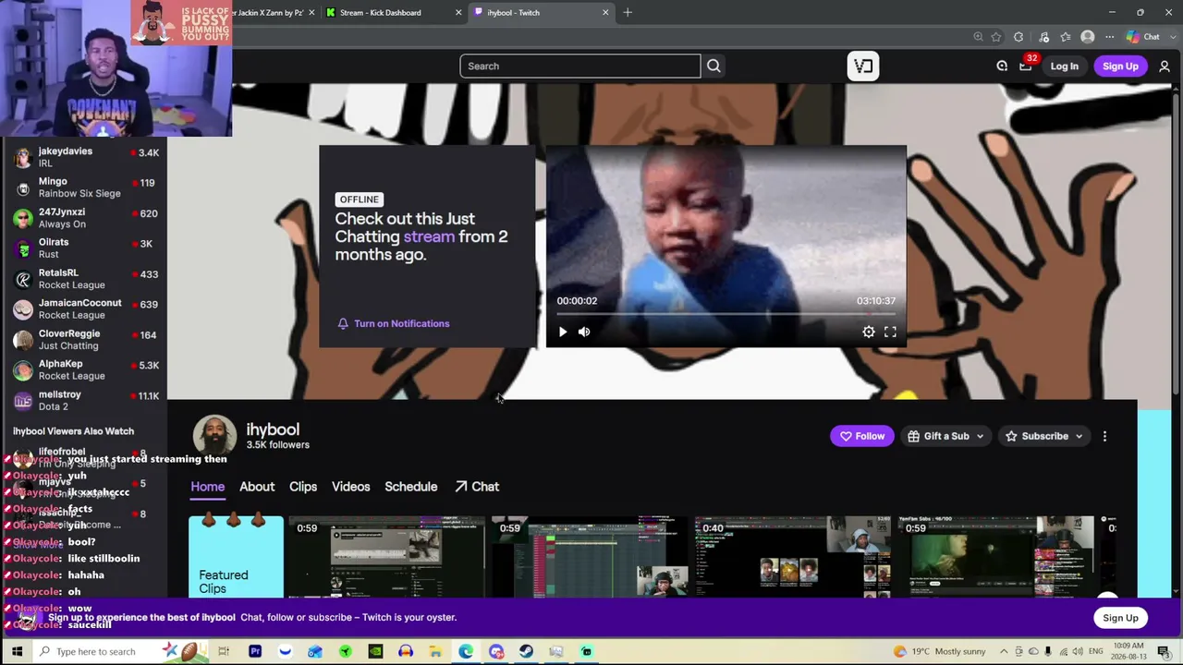The width and height of the screenshot is (1183, 665).
Task: Open a new browser tab
Action: click(628, 13)
